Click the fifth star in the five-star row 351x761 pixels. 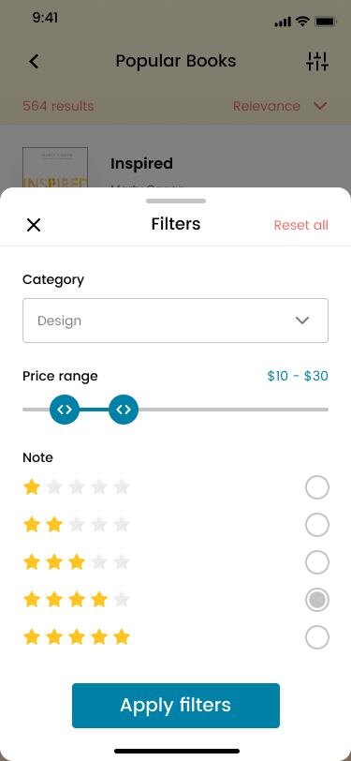point(122,636)
